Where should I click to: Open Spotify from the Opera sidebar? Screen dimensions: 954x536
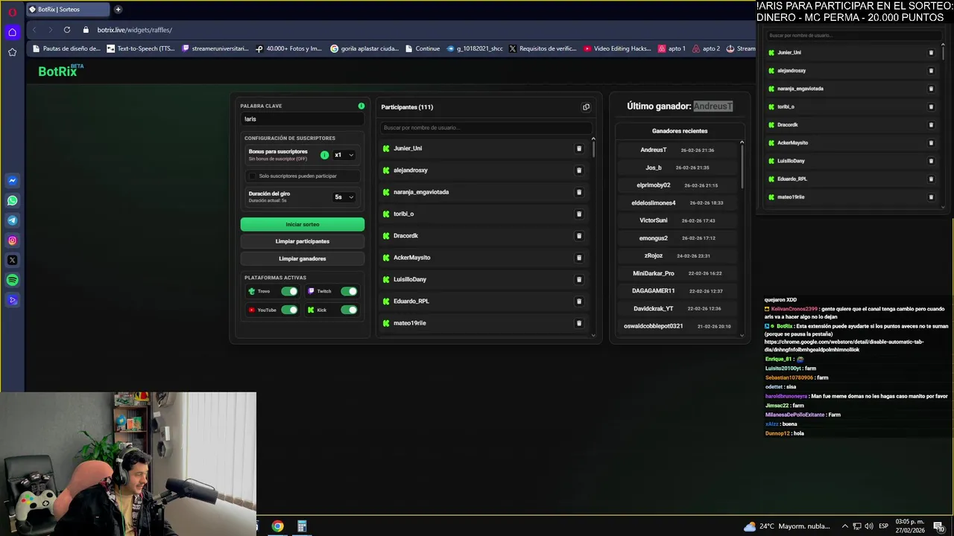click(12, 281)
